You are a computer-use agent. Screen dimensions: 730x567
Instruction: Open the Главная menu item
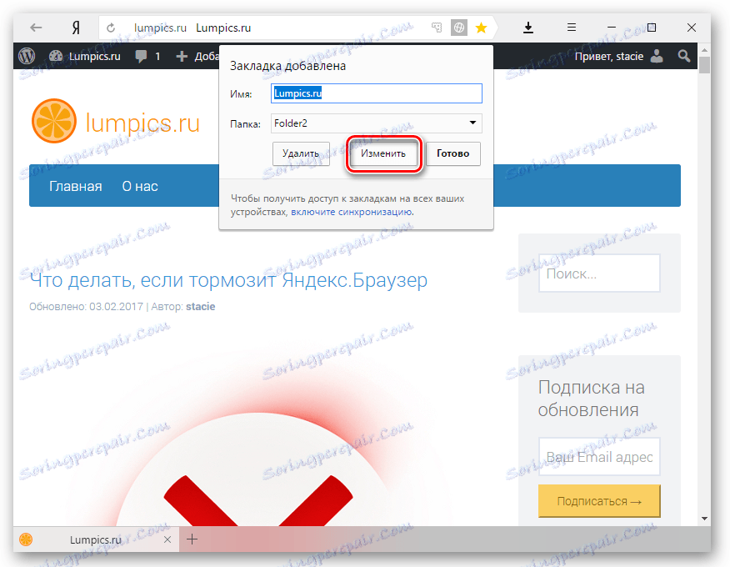coord(76,186)
